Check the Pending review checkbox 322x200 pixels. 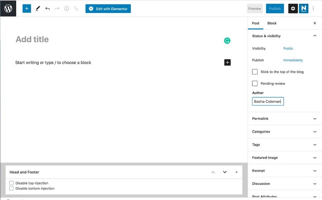(255, 84)
